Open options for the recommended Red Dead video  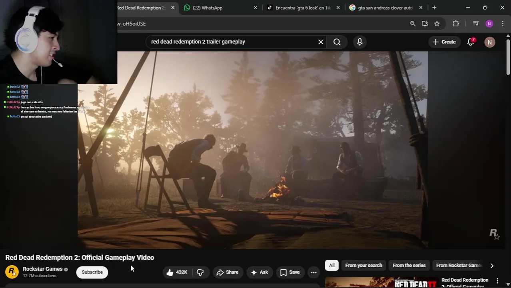click(x=497, y=281)
